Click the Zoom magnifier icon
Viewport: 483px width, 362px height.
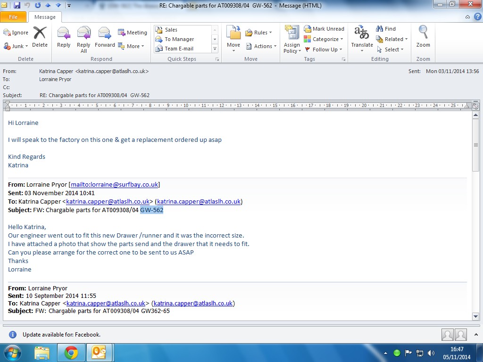click(423, 38)
